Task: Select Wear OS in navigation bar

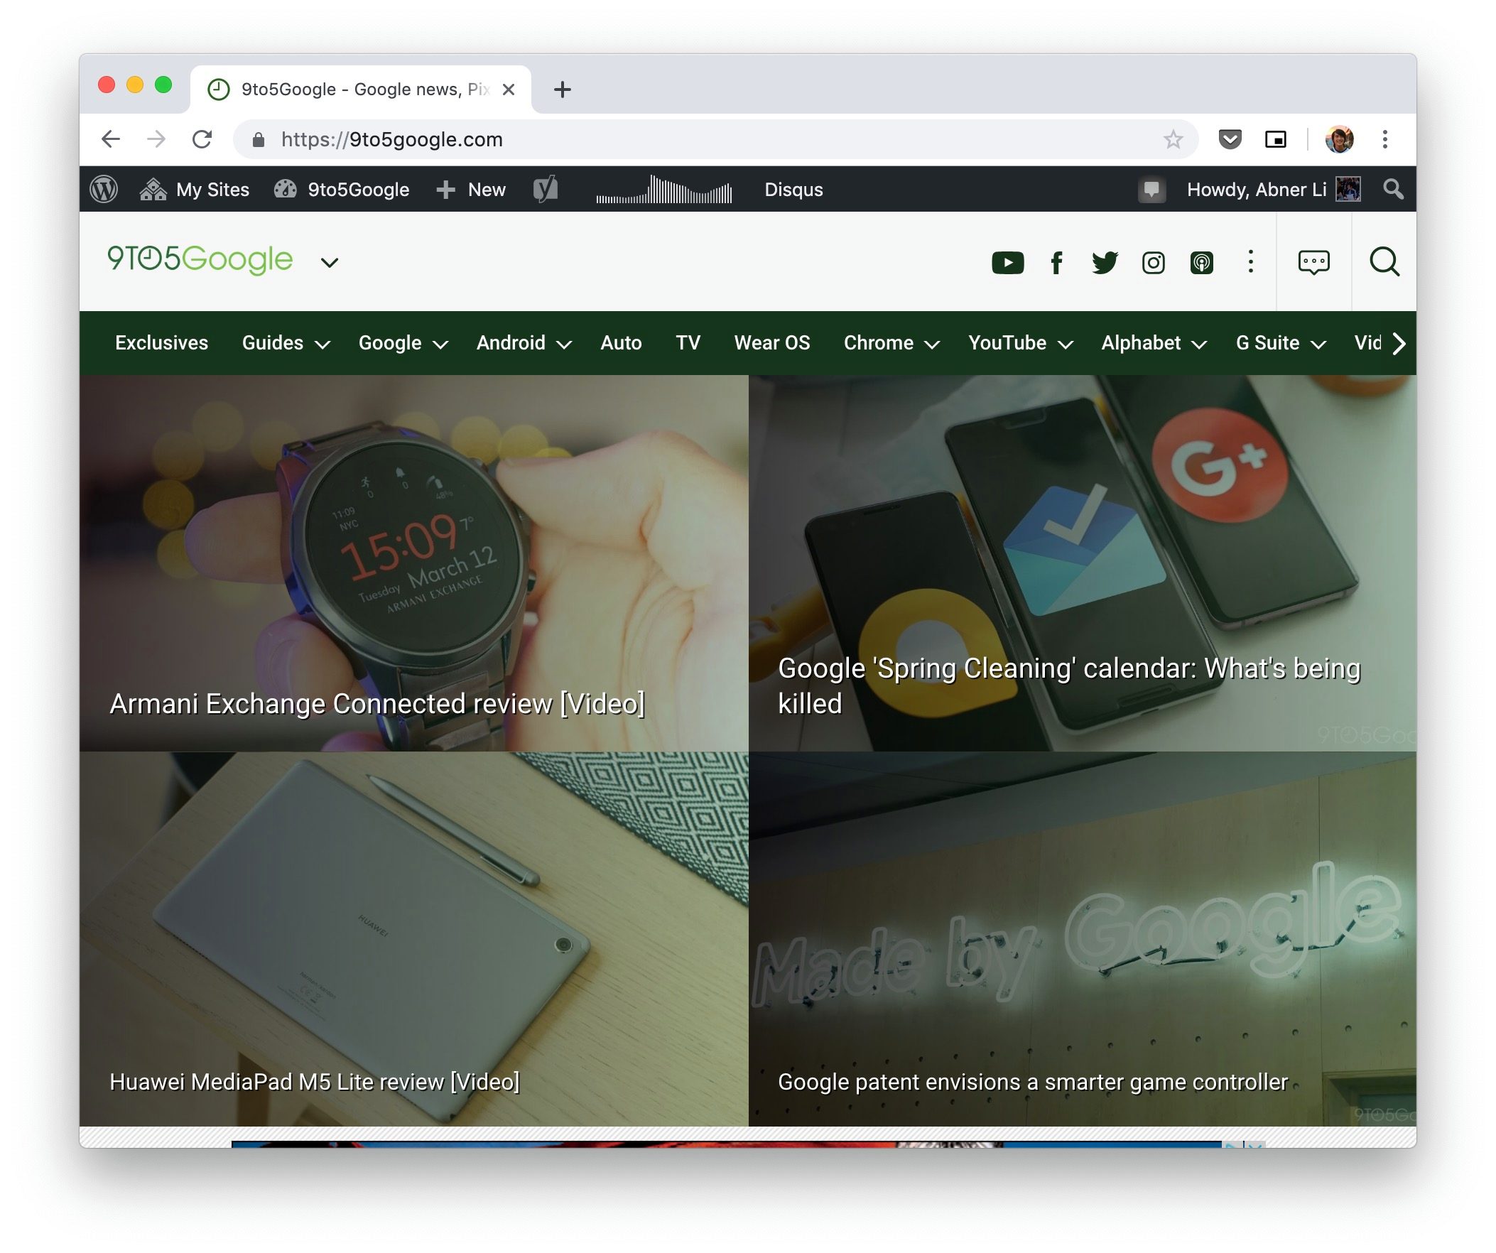Action: 771,343
